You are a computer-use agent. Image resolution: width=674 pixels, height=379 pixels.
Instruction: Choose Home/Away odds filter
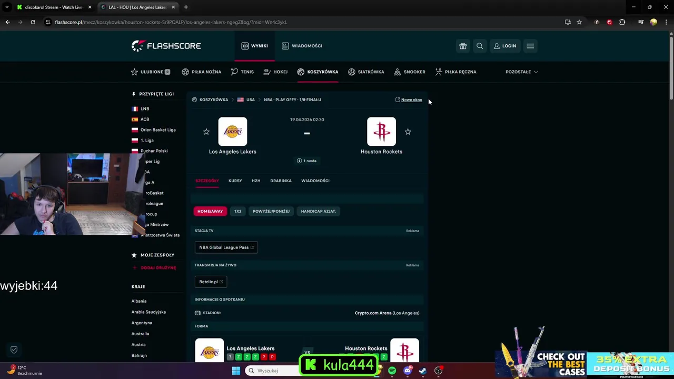tap(210, 211)
